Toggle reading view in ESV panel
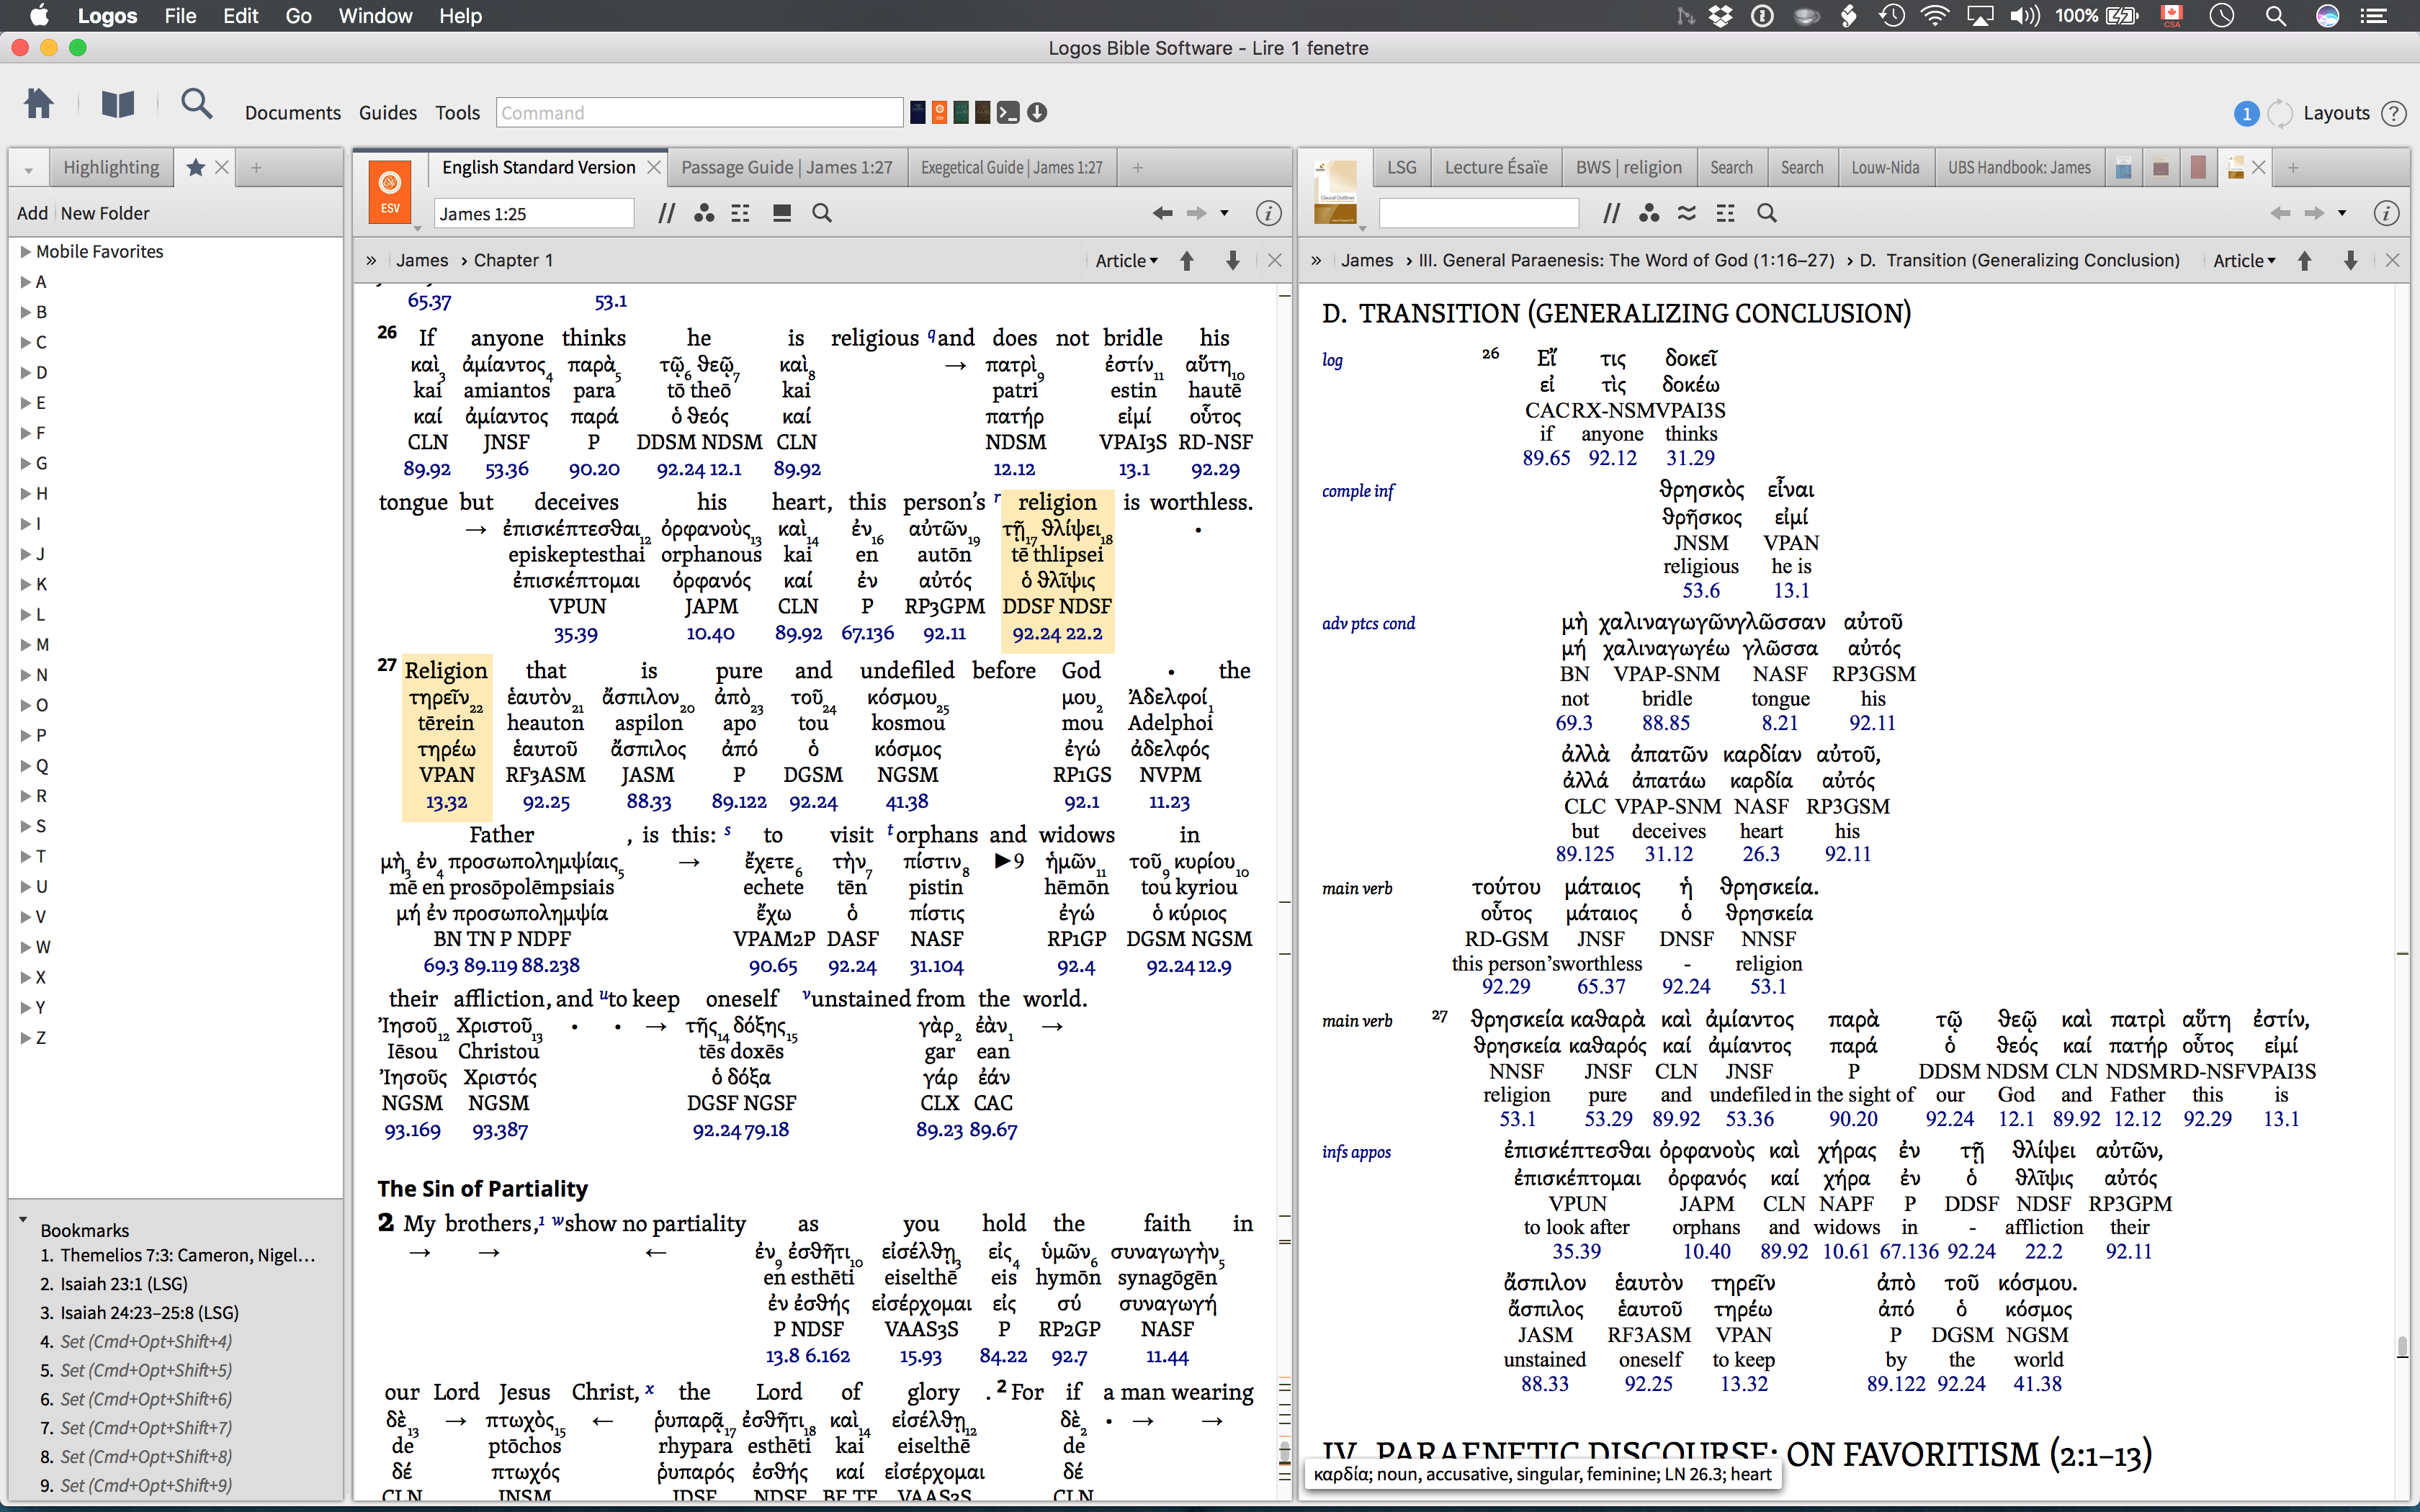Image resolution: width=2420 pixels, height=1512 pixels. (x=782, y=213)
